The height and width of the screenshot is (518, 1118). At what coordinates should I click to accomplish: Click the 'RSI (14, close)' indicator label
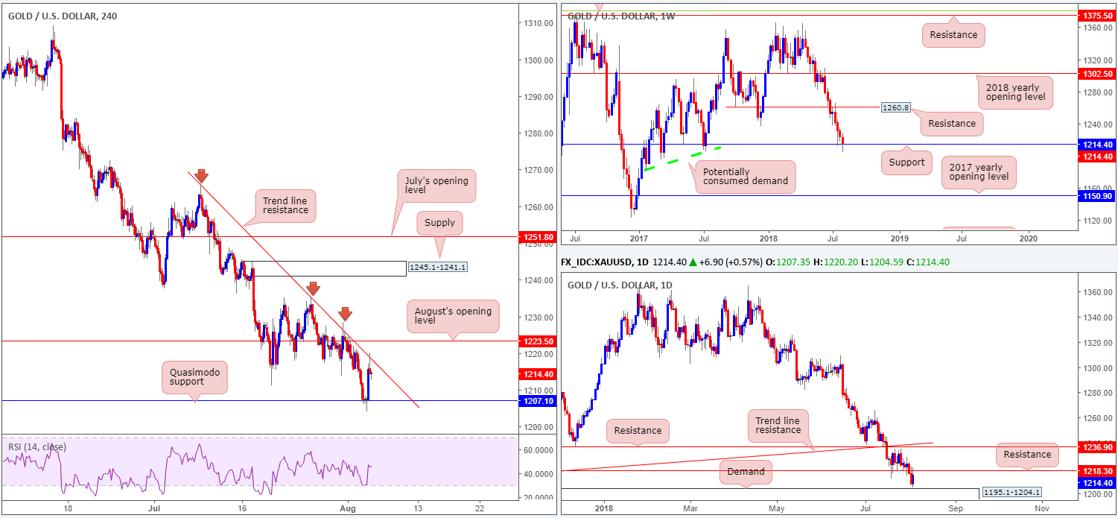coord(37,447)
